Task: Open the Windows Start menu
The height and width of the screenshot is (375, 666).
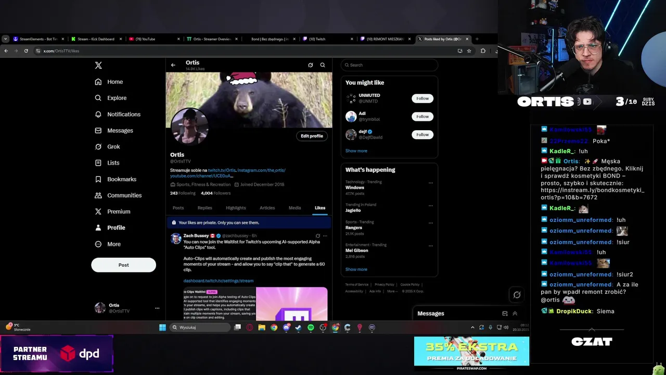Action: point(162,328)
